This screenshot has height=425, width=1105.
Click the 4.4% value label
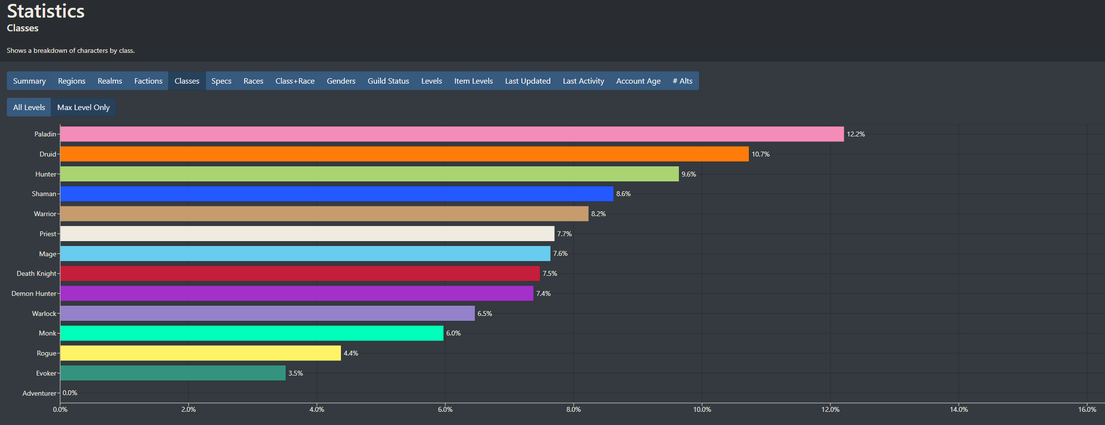tap(351, 353)
